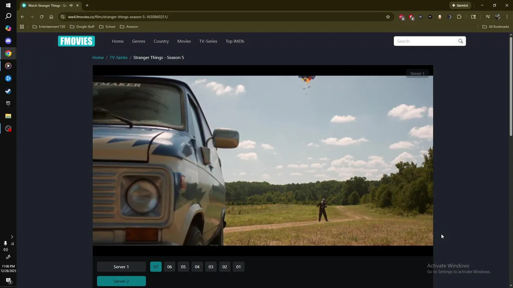513x288 pixels.
Task: Open All Bookmarks folder
Action: point(496,27)
